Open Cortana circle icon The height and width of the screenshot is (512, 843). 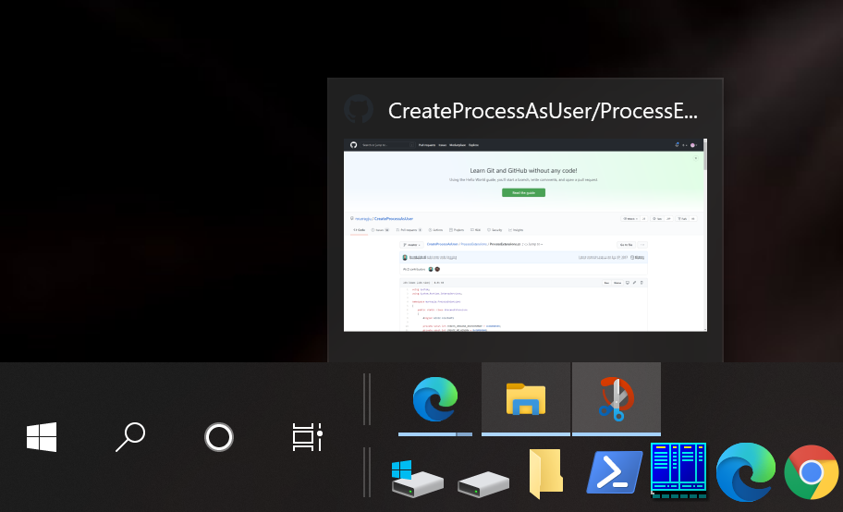point(219,437)
